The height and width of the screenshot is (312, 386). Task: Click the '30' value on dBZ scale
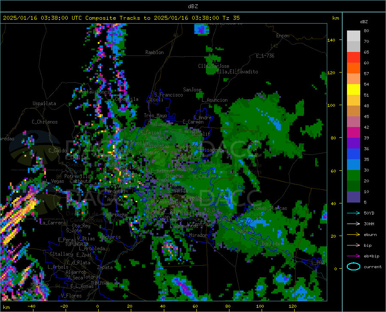(366, 170)
